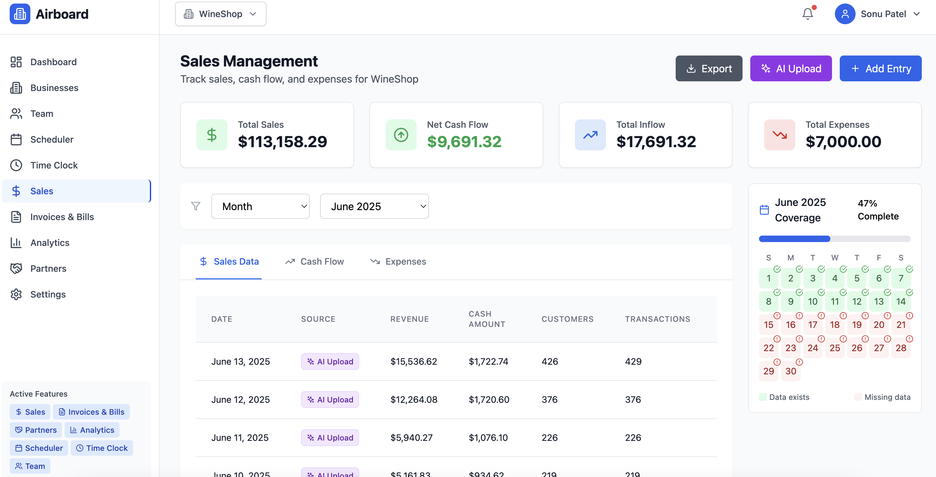This screenshot has height=477, width=936.
Task: Click the AI Upload button
Action: 791,68
